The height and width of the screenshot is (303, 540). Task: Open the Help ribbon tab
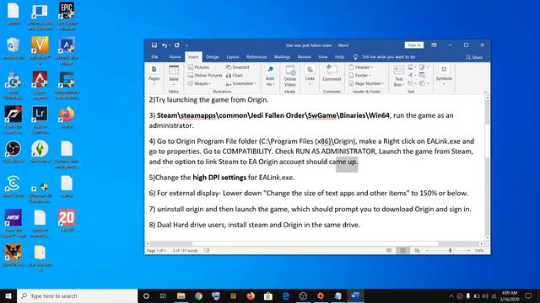click(x=339, y=57)
